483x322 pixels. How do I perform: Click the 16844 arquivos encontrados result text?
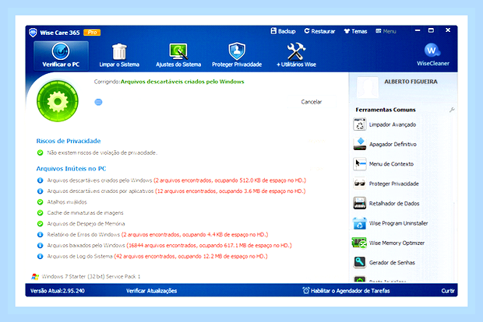pos(209,246)
